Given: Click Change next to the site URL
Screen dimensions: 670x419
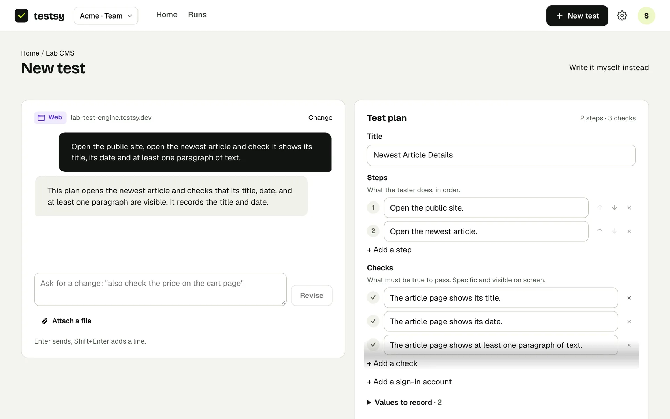Looking at the screenshot, I should pyautogui.click(x=320, y=118).
